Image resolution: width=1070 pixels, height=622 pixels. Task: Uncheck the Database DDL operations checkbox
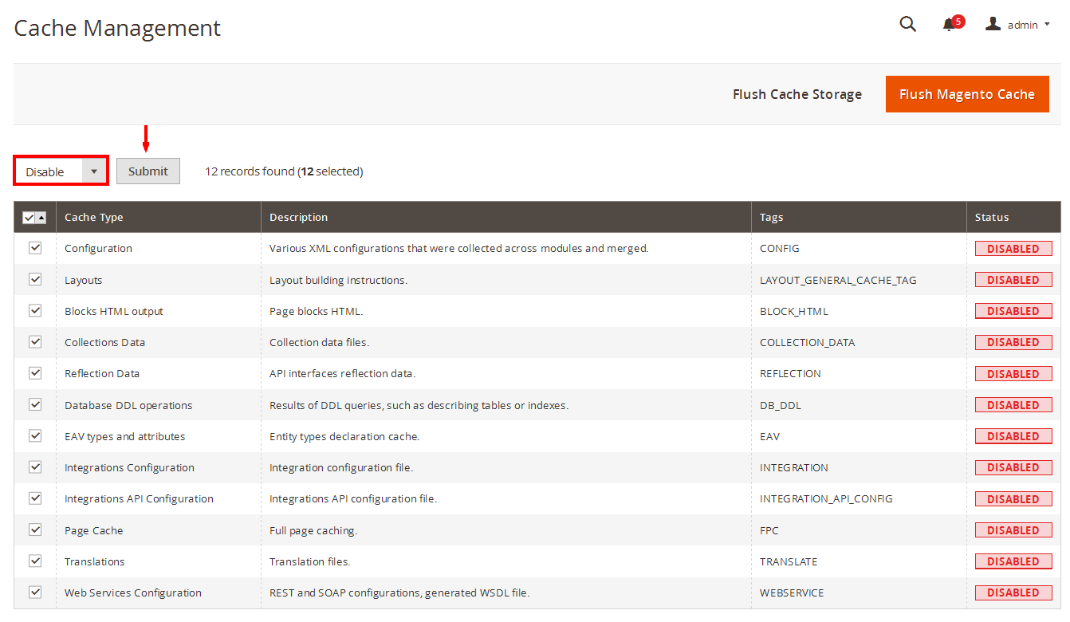(x=35, y=404)
